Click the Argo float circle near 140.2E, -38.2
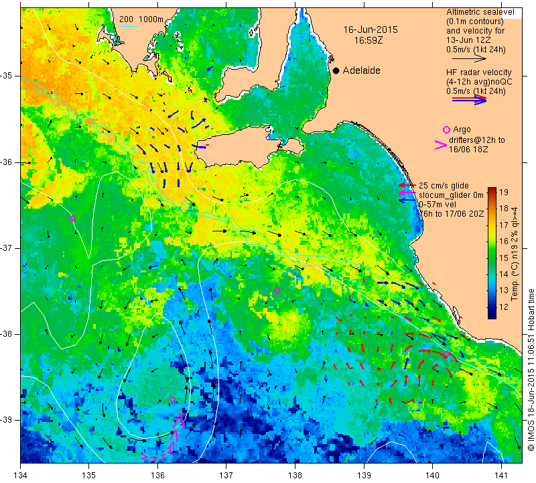Viewport: 536px width, 483px height. [446, 354]
